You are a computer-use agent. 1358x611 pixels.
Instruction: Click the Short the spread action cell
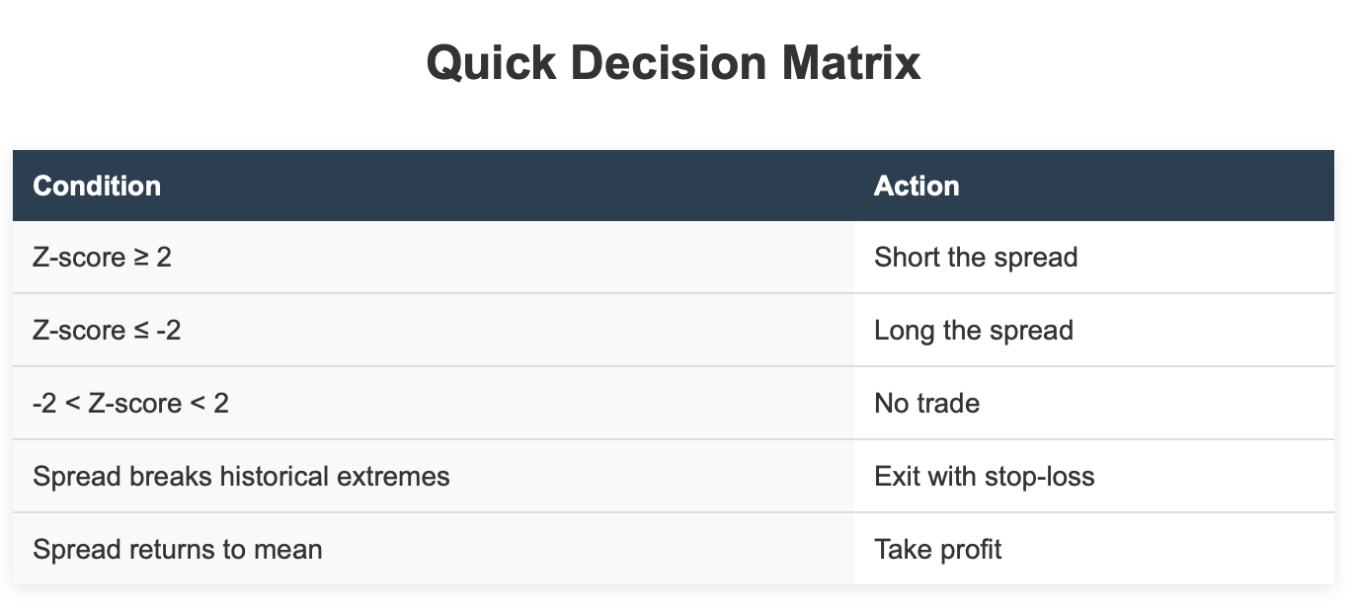1094,258
